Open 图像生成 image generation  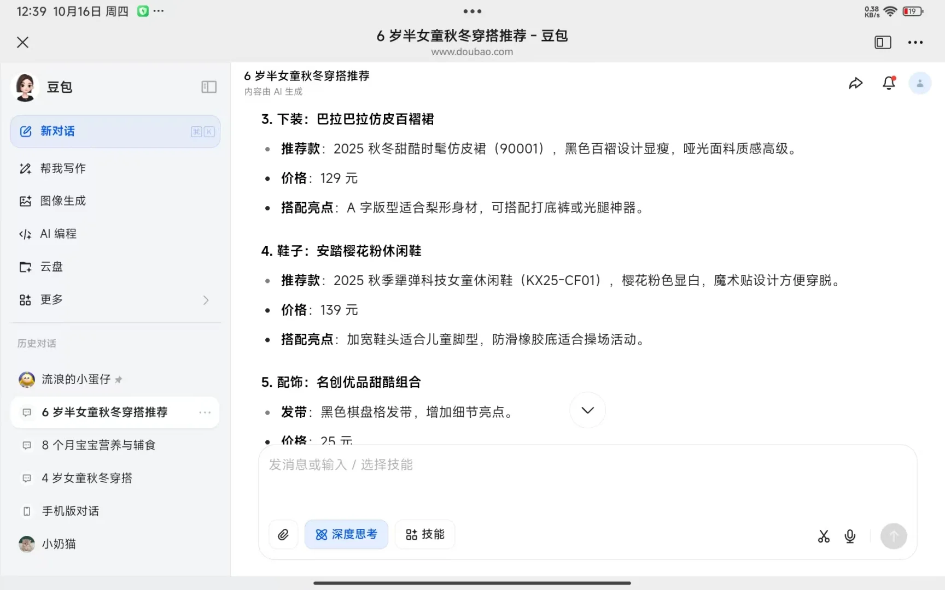coord(115,201)
